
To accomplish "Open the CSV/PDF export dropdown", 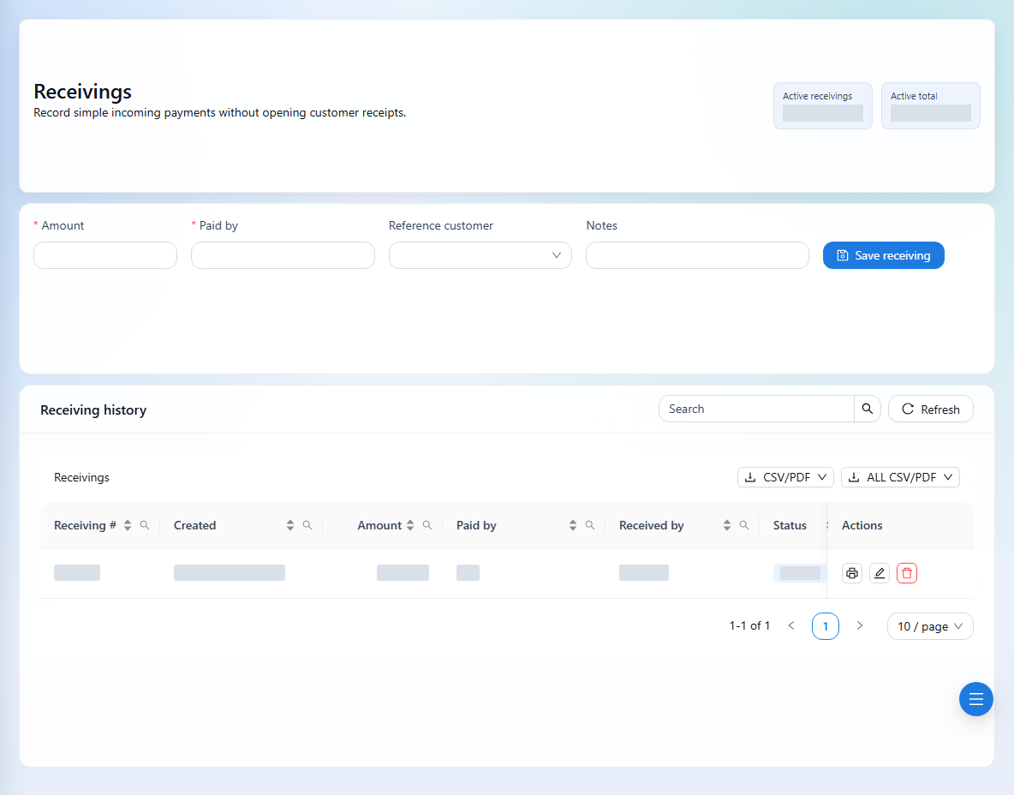I will click(x=785, y=477).
